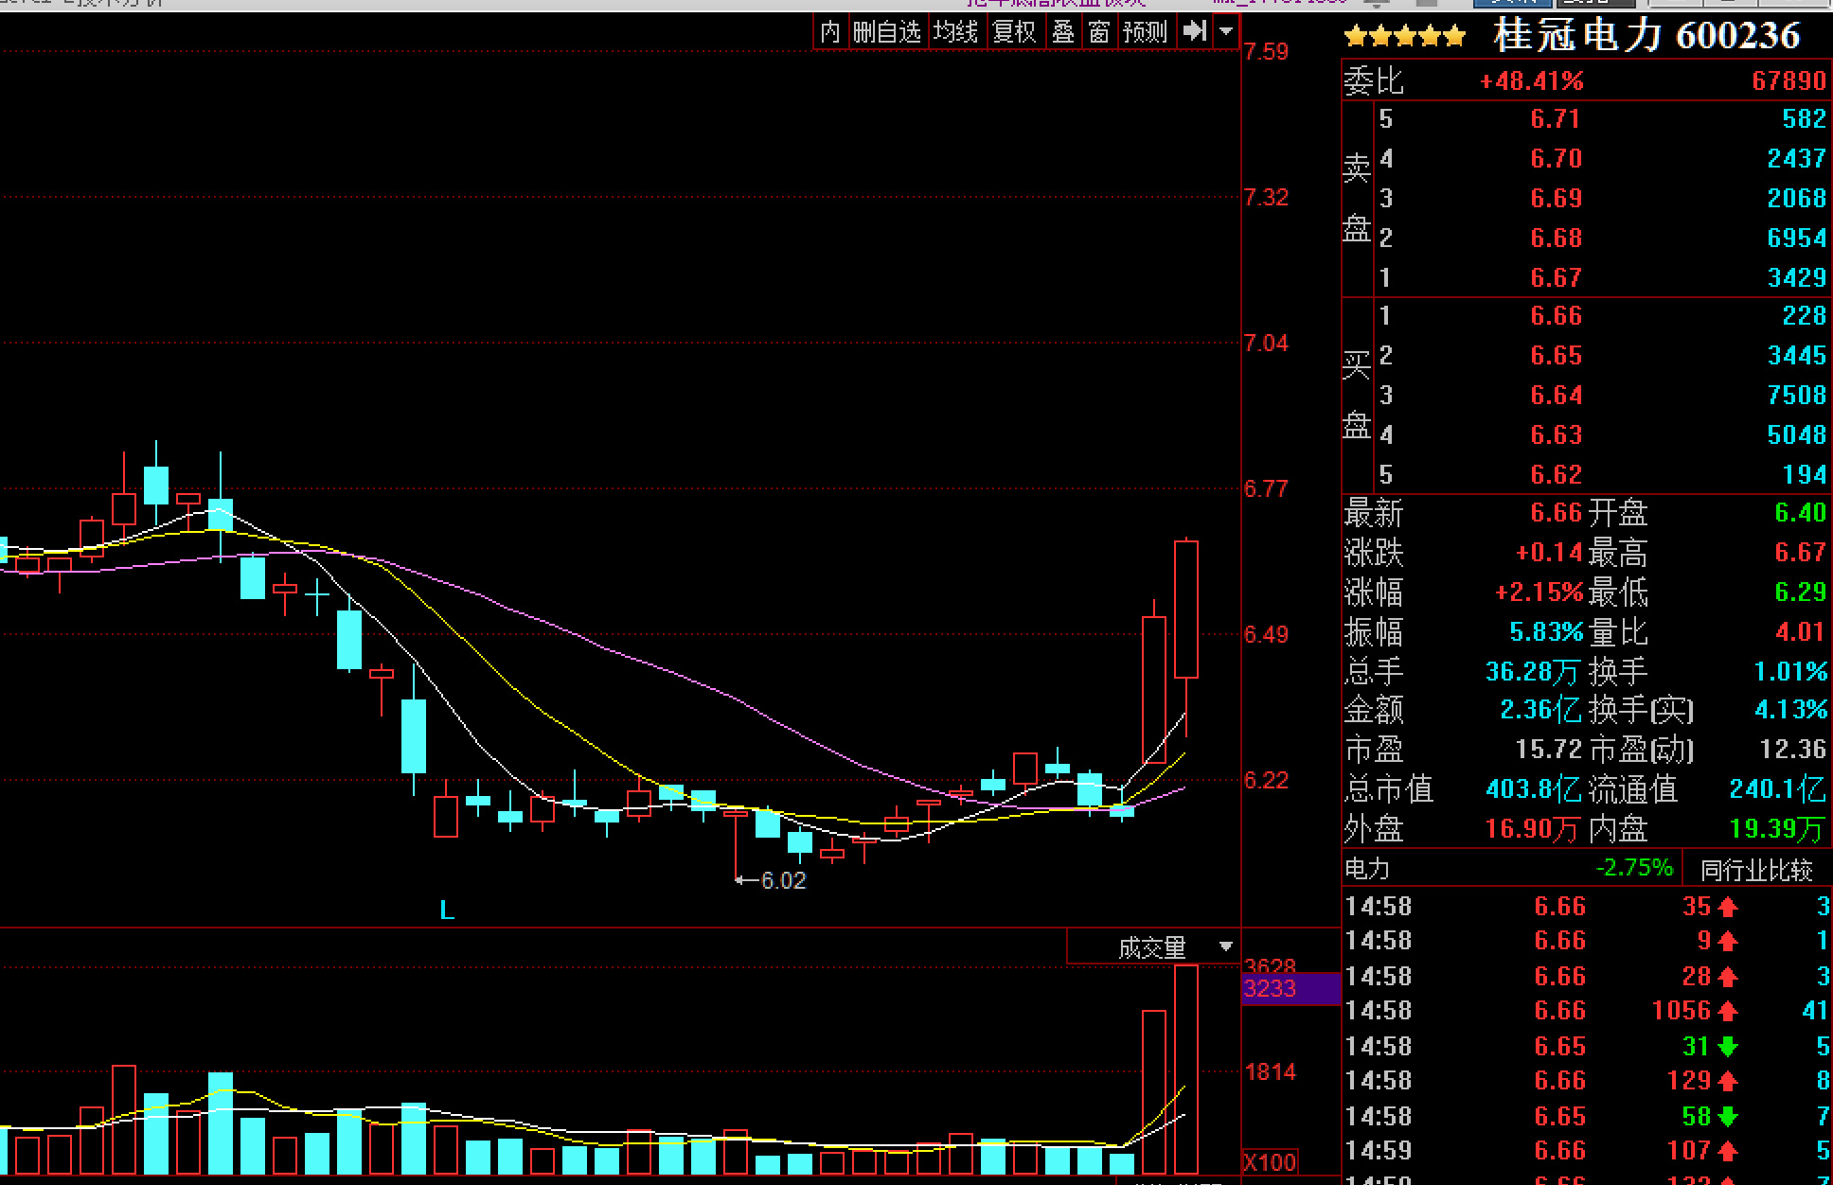Select the 14:58 trade with volume 129

(1587, 1081)
